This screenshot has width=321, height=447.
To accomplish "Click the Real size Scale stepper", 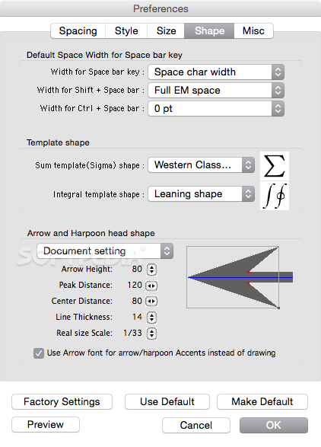I will click(x=151, y=333).
